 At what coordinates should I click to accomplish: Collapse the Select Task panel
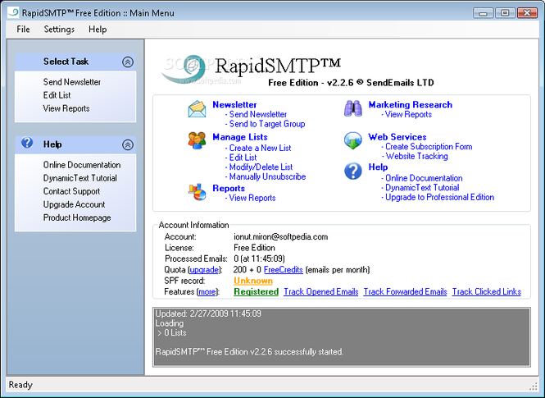[128, 62]
